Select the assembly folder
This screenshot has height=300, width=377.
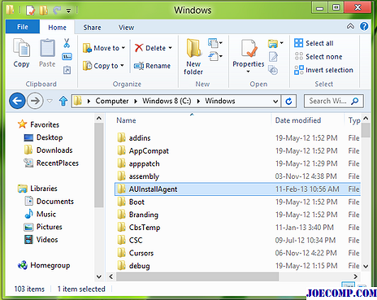(237, 176)
